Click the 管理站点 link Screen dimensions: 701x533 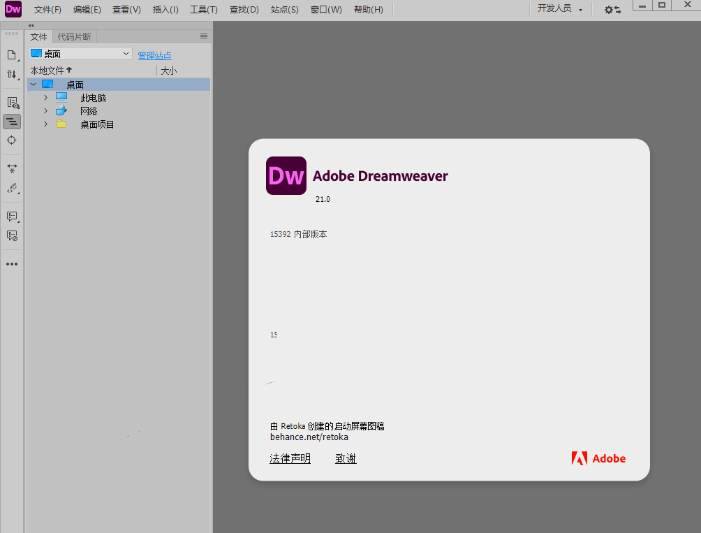[155, 55]
